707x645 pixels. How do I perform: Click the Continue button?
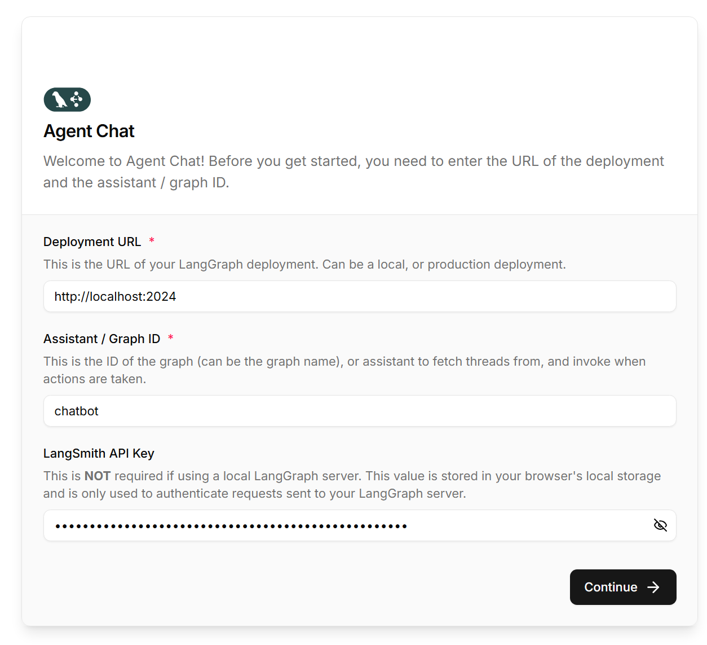[623, 587]
